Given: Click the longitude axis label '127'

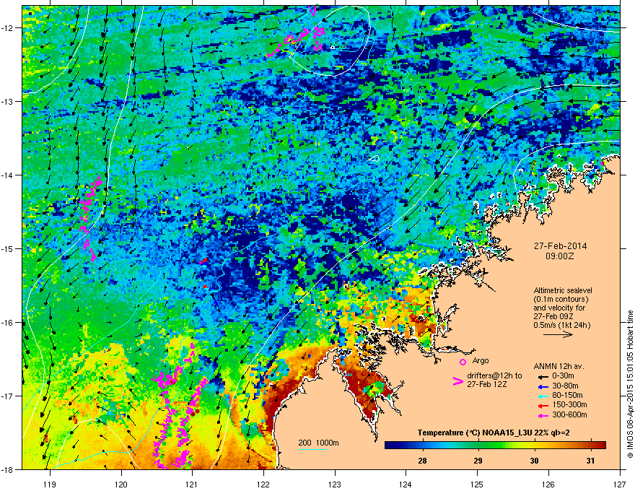Looking at the screenshot, I should click(620, 484).
